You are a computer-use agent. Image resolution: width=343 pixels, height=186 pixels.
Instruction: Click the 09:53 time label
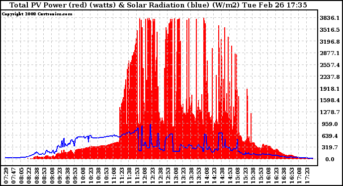[76, 176]
